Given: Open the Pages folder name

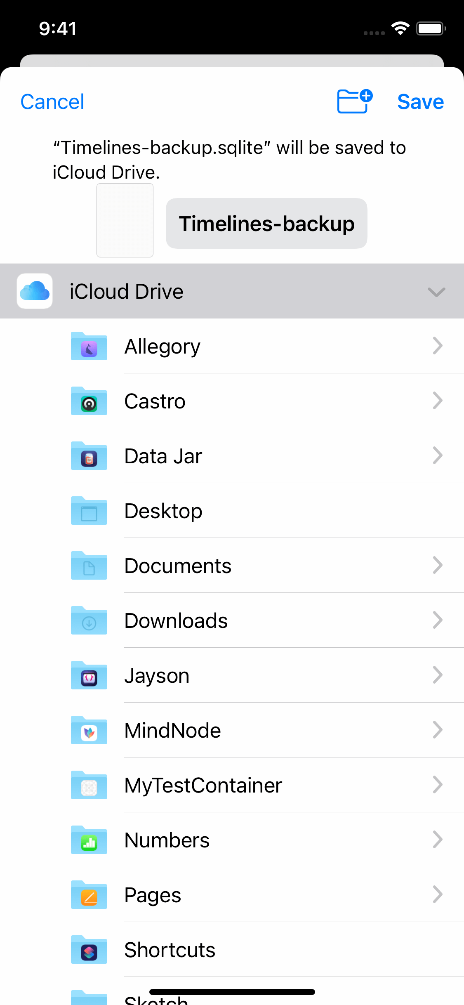Looking at the screenshot, I should (x=153, y=896).
